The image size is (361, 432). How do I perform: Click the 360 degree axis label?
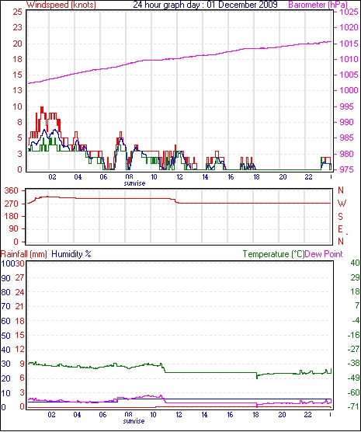click(x=12, y=190)
